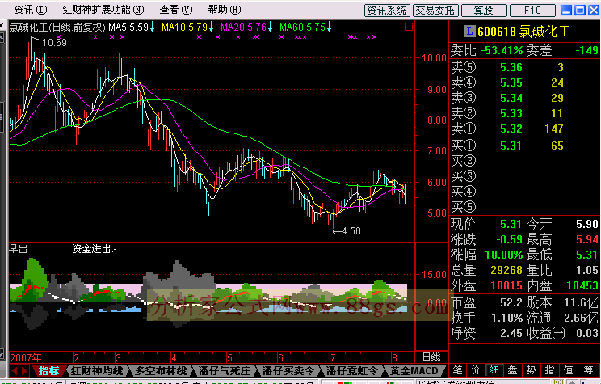Open the 帮助(H) menu
Viewport: 601px width, 384px height.
pyautogui.click(x=225, y=10)
